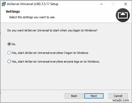Viewport: 132px width, 103px height.
Task: Minimize the setup window
Action: pos(101,4)
